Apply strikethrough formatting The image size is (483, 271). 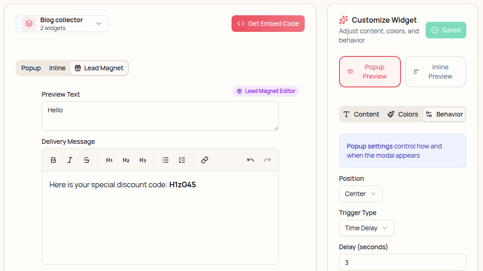pyautogui.click(x=87, y=160)
